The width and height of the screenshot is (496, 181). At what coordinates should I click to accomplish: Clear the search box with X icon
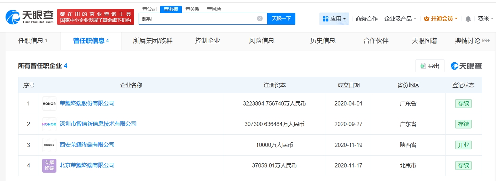[x=260, y=19]
